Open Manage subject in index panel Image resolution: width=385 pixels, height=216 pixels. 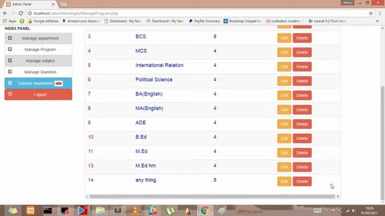pos(38,61)
